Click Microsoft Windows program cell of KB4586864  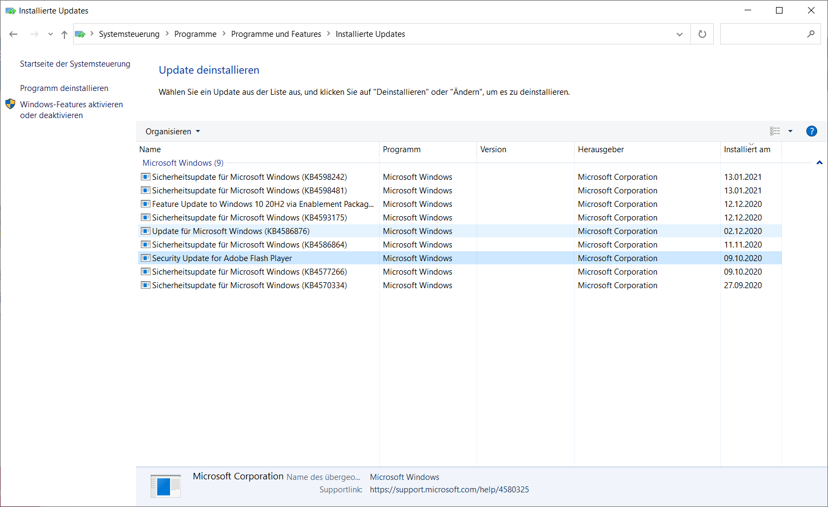(x=418, y=245)
